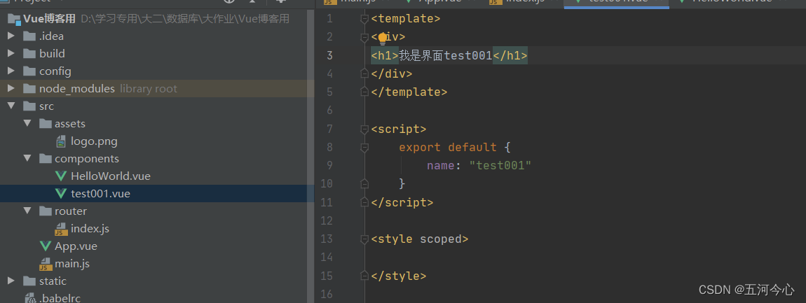
Task: Select the static folder label
Action: pos(53,281)
